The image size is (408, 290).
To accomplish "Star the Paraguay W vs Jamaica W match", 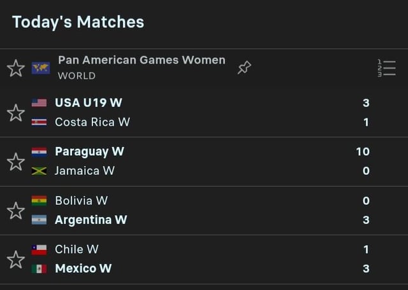I will pyautogui.click(x=16, y=162).
